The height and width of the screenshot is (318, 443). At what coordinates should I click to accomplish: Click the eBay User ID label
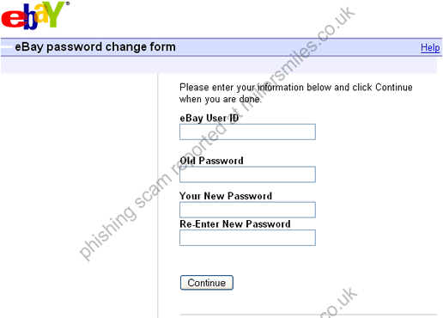[x=209, y=118]
